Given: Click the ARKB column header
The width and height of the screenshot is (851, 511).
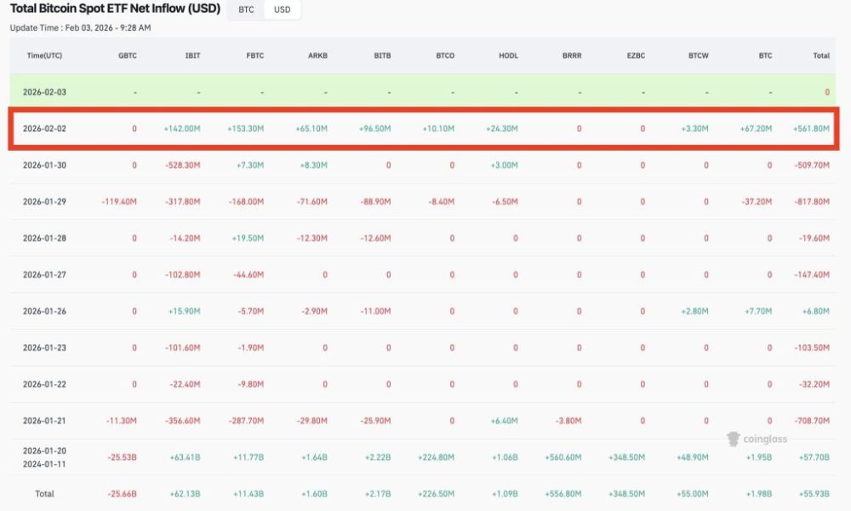Looking at the screenshot, I should (x=317, y=55).
